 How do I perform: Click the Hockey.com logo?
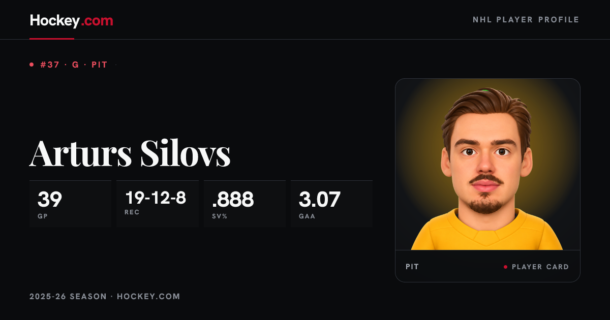click(71, 20)
